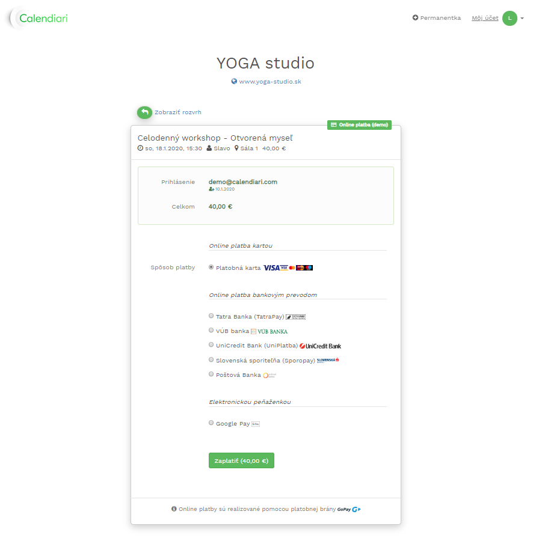Image resolution: width=533 pixels, height=544 pixels.
Task: Expand the account dropdown caret
Action: coord(522,19)
